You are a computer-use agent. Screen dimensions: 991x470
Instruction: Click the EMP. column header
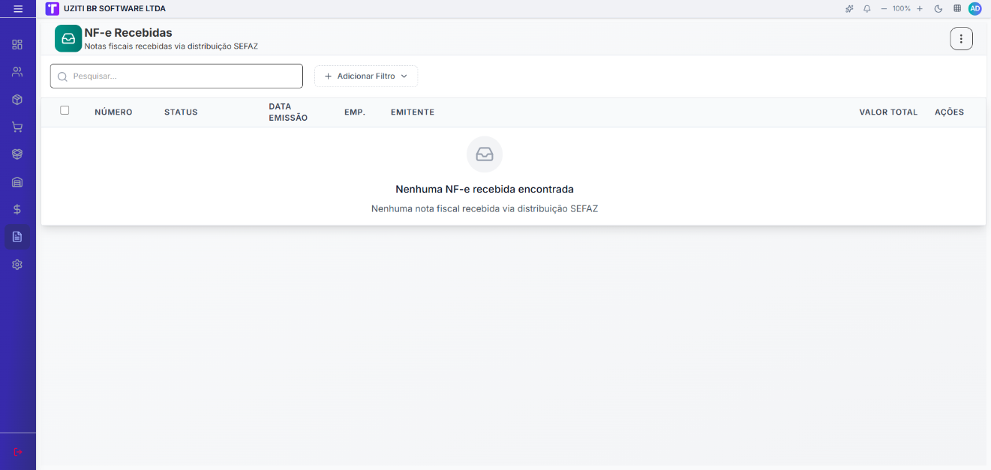(x=355, y=112)
